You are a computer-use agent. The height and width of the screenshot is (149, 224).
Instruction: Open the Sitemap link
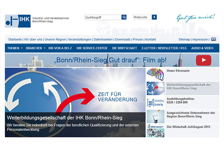184,39
